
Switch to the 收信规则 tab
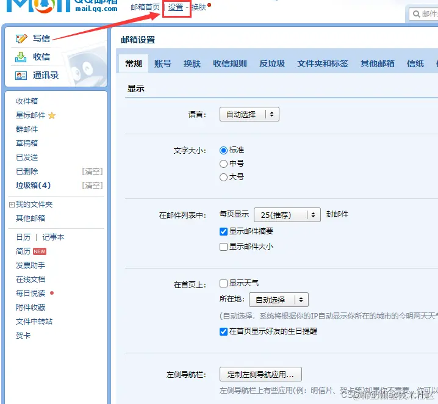tap(229, 63)
